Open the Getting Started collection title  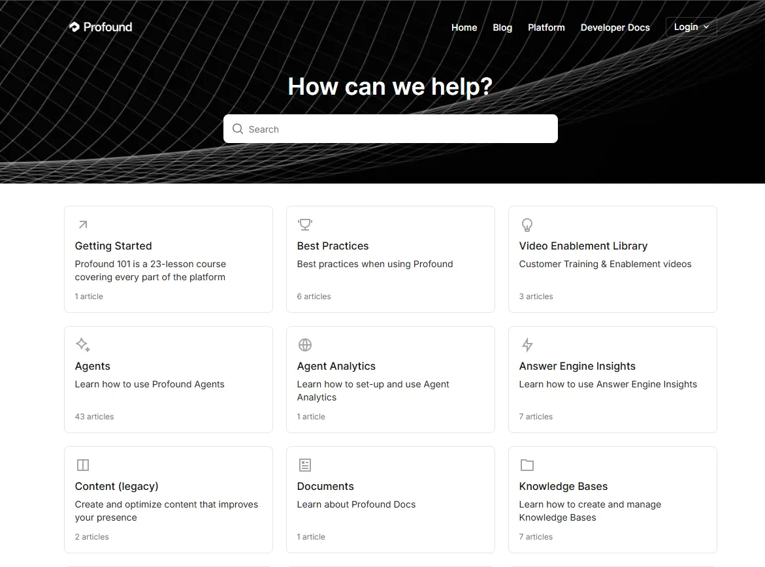[x=113, y=246]
